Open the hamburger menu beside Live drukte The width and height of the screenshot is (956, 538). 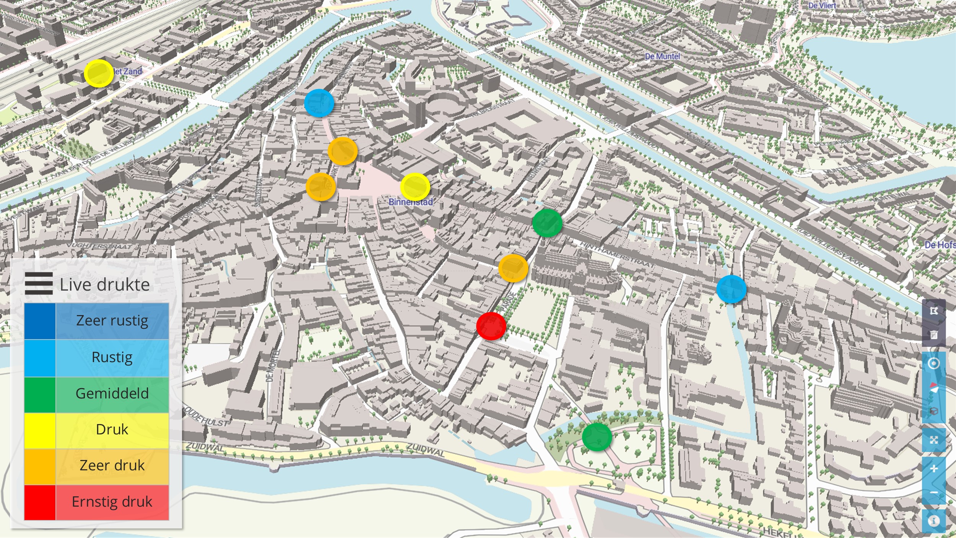pyautogui.click(x=39, y=283)
